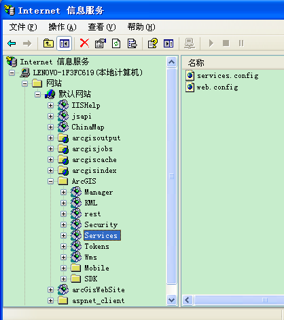The width and height of the screenshot is (284, 320).
Task: Open the 帮助(H) menu
Action: tap(141, 27)
